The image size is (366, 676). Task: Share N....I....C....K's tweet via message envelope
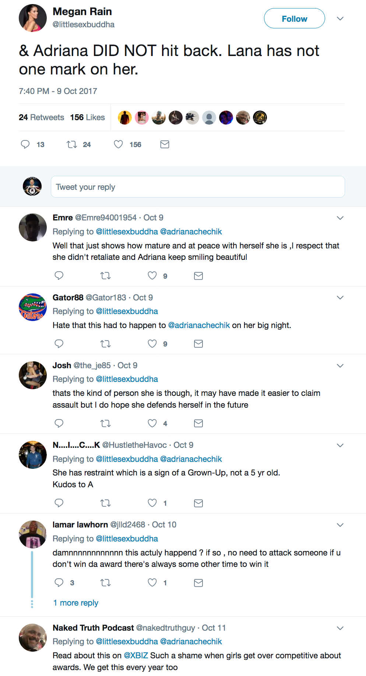[198, 503]
